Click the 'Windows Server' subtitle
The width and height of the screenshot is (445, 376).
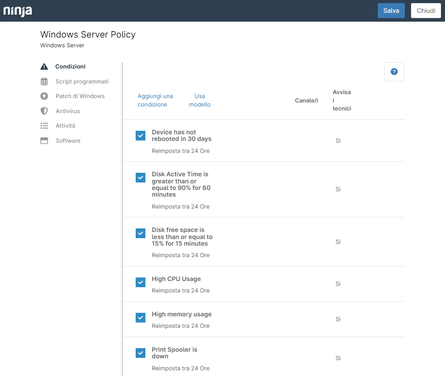pyautogui.click(x=62, y=46)
